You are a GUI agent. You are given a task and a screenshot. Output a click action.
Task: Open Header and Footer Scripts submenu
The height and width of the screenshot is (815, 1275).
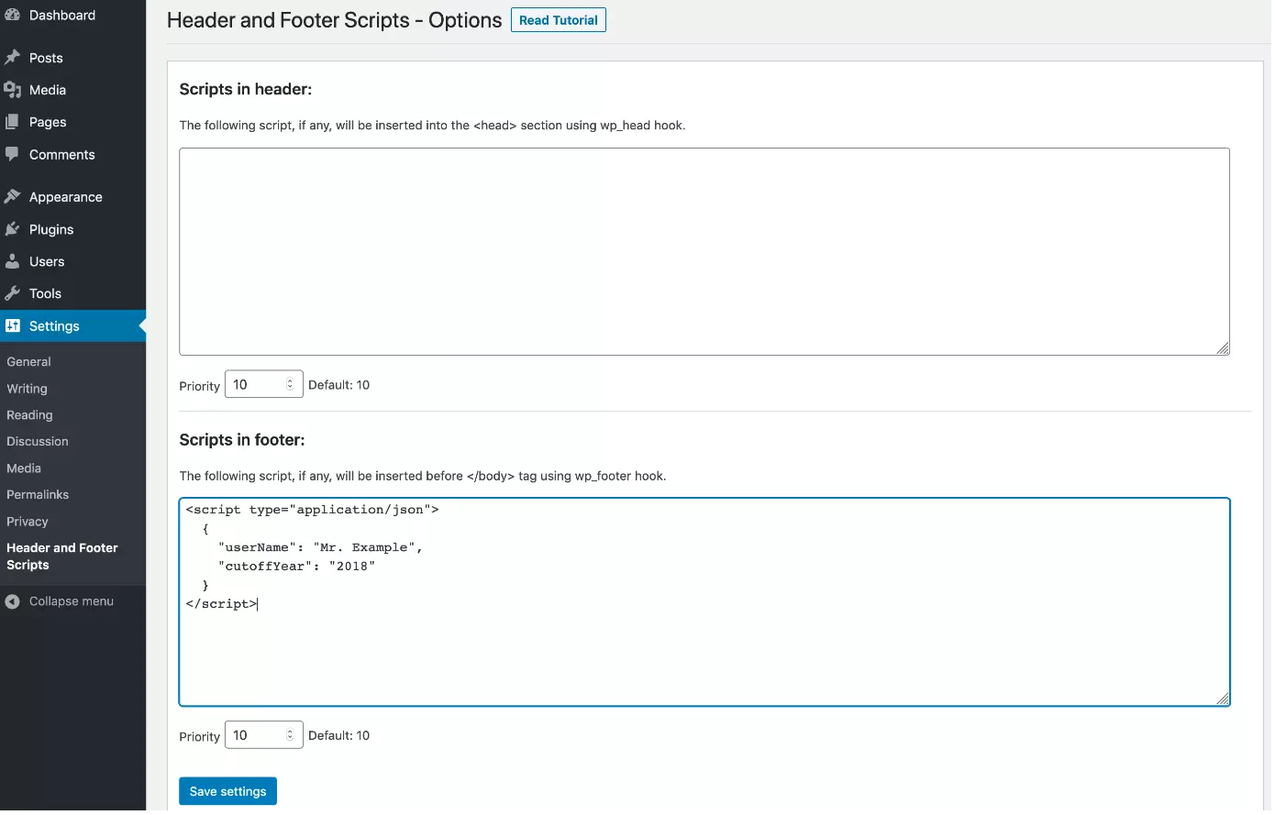point(62,556)
